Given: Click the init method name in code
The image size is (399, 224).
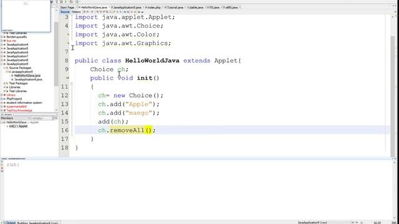Looking at the screenshot, I should (145, 78).
